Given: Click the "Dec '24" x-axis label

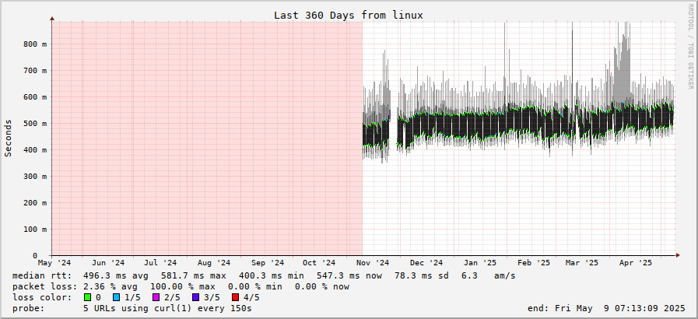Looking at the screenshot, I should [426, 263].
